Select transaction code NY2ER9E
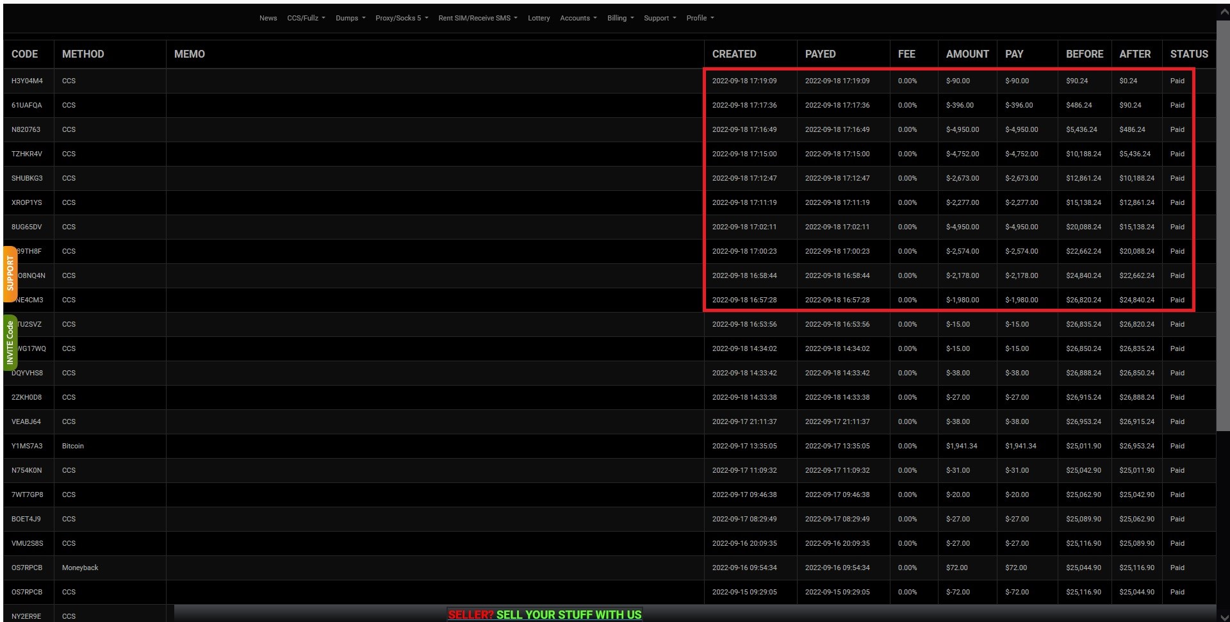 [26, 616]
